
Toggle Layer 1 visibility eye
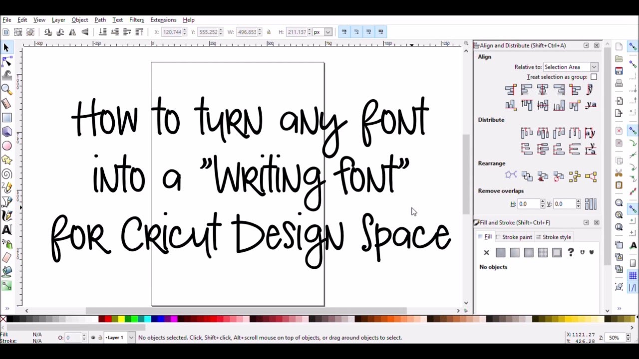point(93,338)
